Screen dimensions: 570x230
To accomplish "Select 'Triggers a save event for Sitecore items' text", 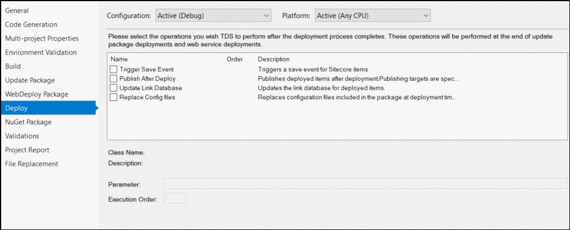I will tap(313, 69).
